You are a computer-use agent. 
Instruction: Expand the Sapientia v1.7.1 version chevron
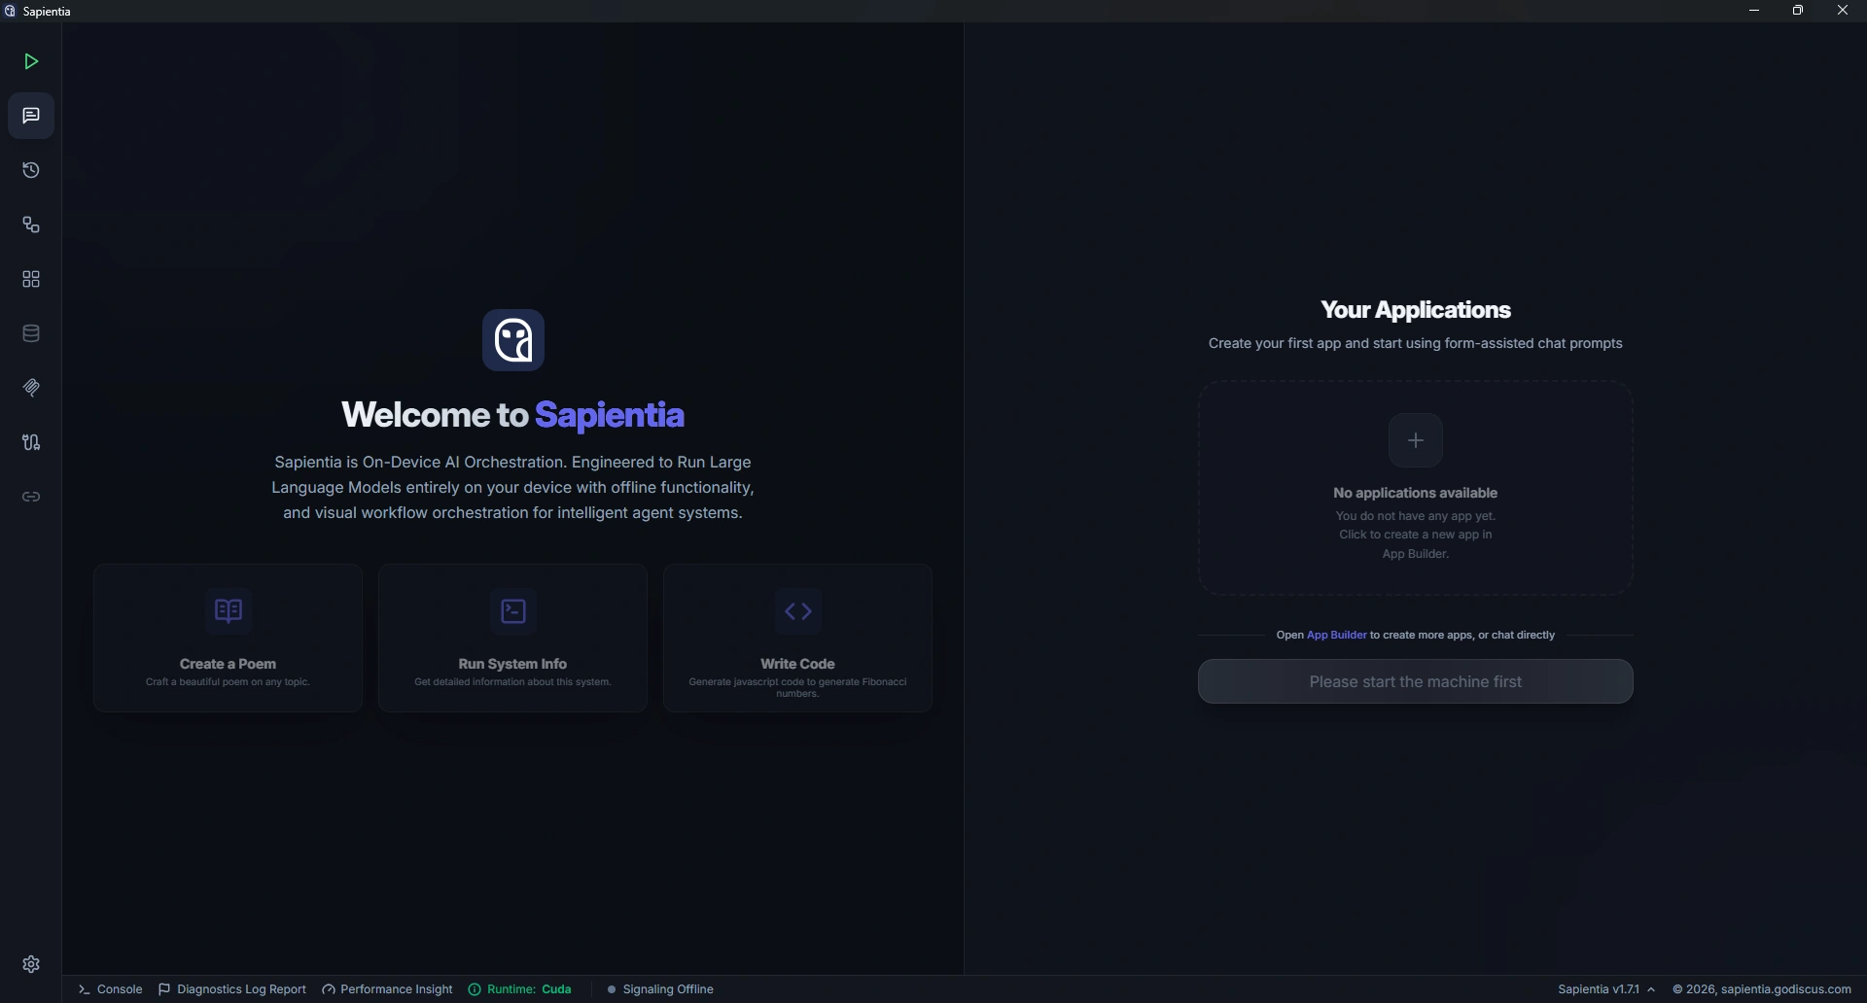point(1653,988)
